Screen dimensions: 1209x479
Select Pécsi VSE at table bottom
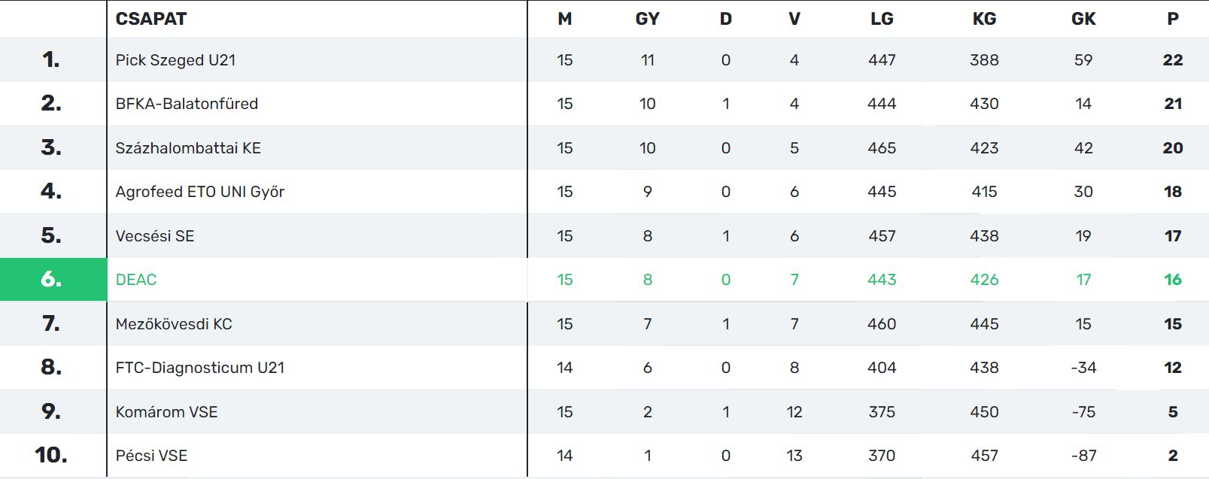[151, 456]
